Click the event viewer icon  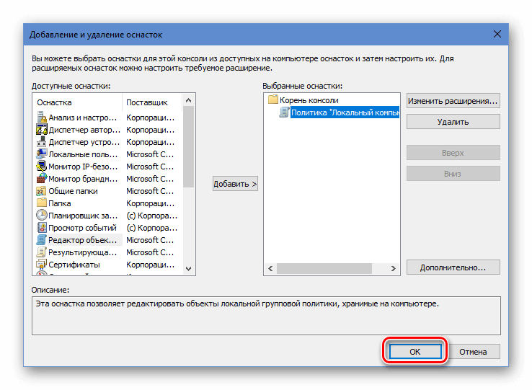tap(41, 227)
